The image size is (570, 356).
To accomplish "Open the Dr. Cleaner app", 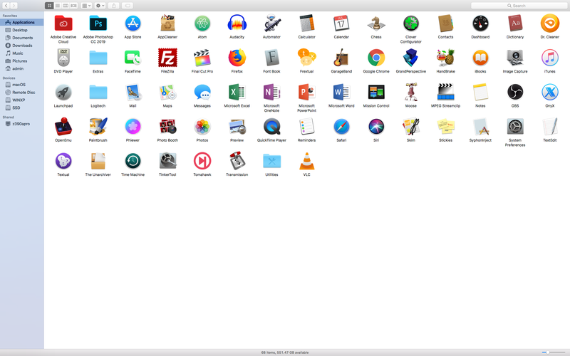I will 549,23.
